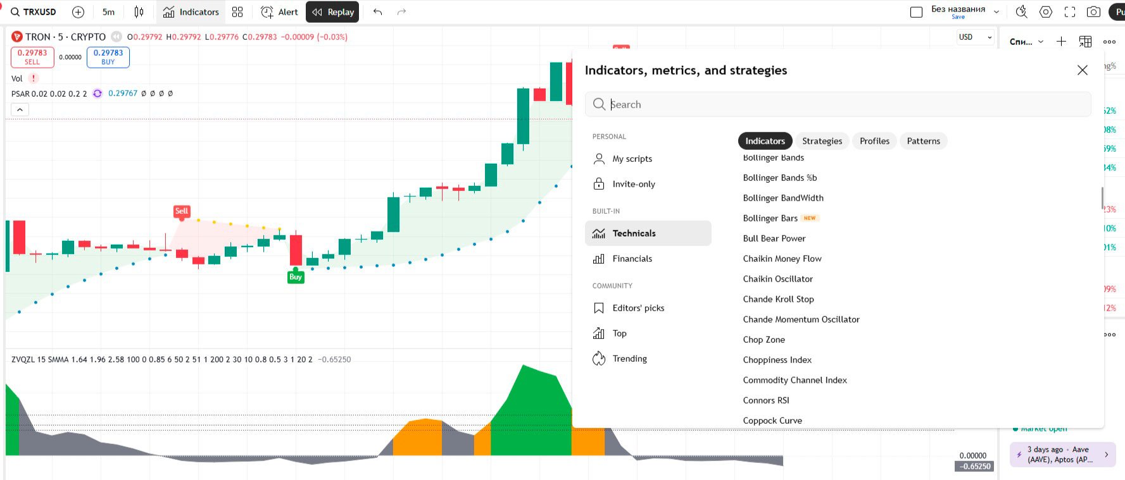
Task: Add Chaikin Money Flow indicator
Action: [782, 259]
